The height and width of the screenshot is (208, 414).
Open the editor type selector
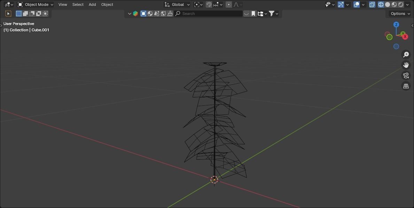click(9, 5)
